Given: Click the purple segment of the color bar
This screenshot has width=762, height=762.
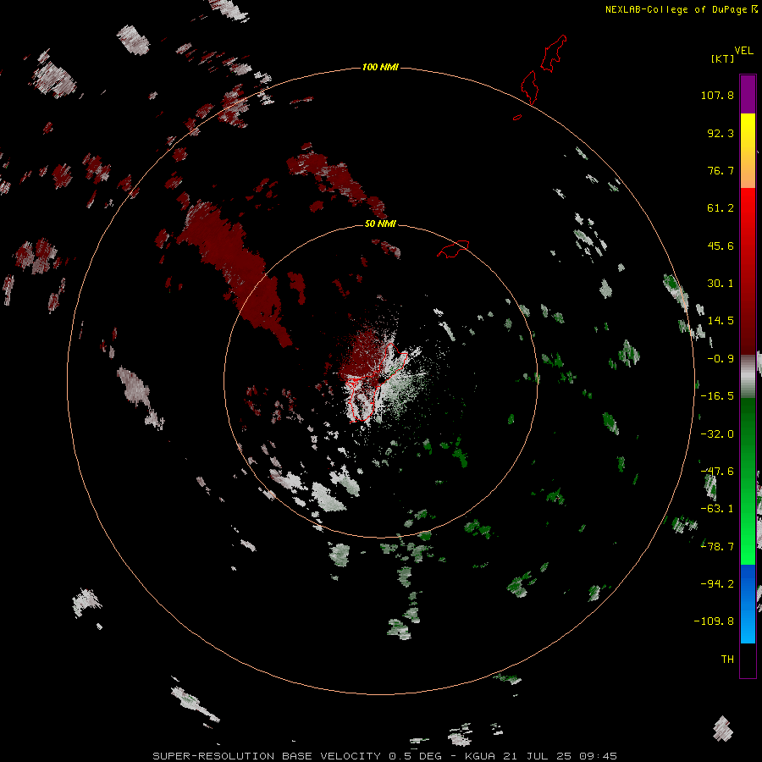Looking at the screenshot, I should (x=748, y=94).
